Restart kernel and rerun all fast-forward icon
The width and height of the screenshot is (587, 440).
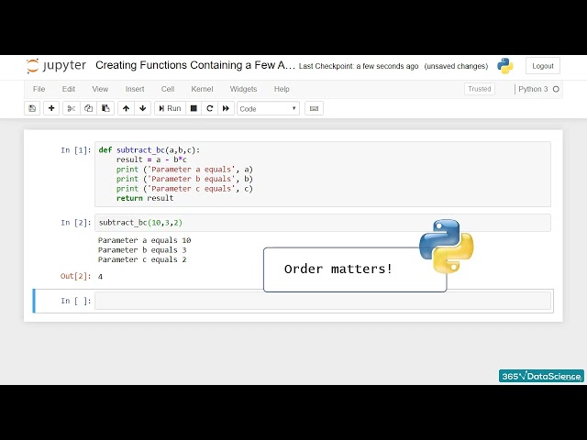pyautogui.click(x=226, y=108)
